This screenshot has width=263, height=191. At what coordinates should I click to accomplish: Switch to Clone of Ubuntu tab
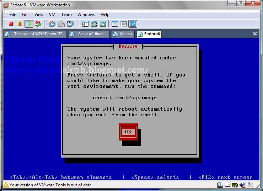pyautogui.click(x=89, y=34)
